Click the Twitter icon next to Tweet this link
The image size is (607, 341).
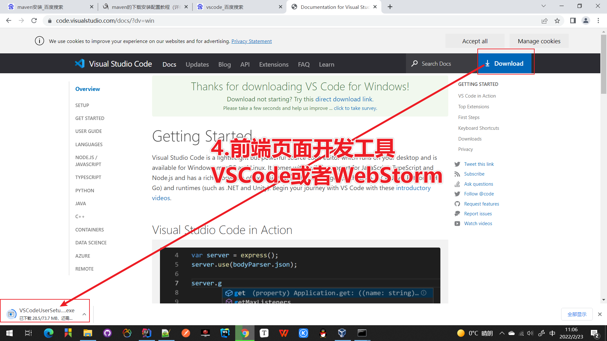457,164
